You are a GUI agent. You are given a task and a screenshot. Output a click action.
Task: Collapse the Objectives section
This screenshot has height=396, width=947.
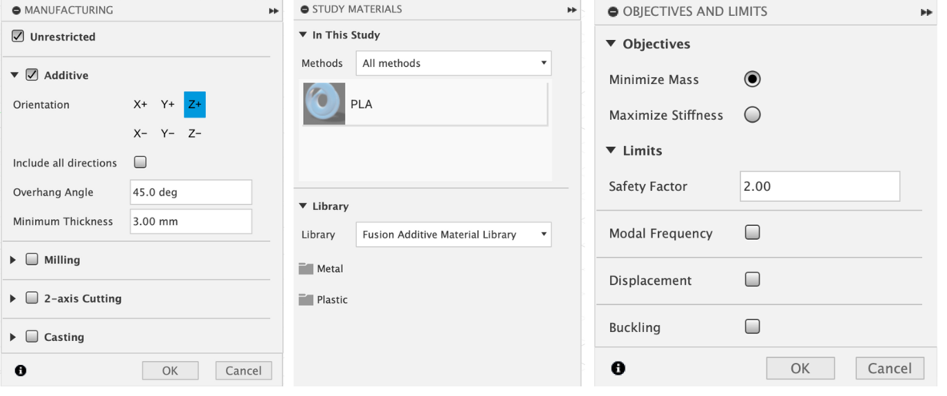[x=610, y=44]
